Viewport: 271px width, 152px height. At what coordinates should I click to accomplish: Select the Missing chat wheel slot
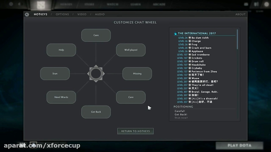(x=137, y=74)
